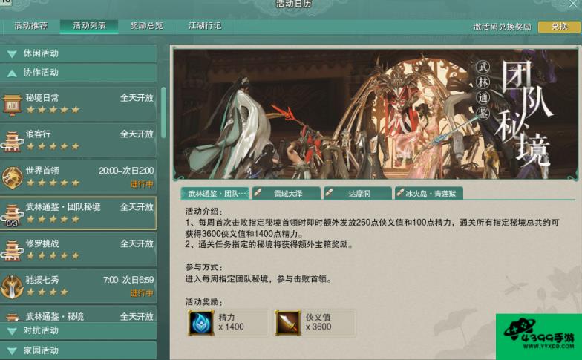The height and width of the screenshot is (360, 582).
Task: Click the 秘境日常 activity icon
Action: click(x=12, y=104)
